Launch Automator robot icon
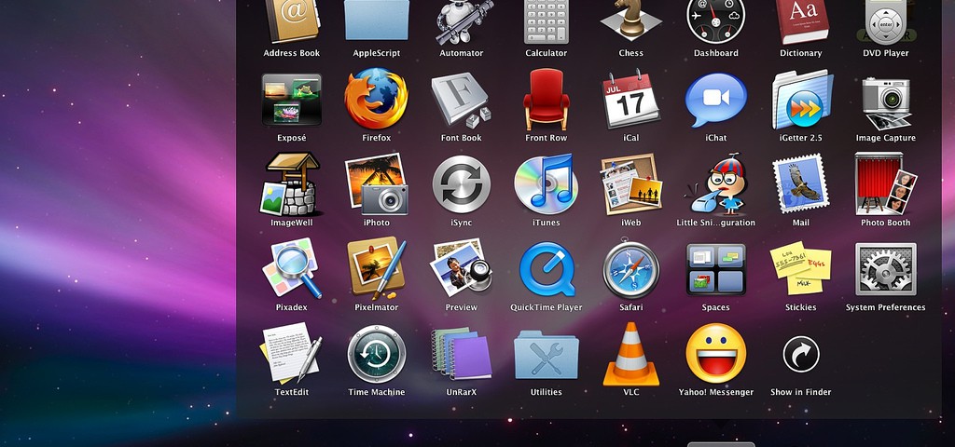 click(464, 21)
